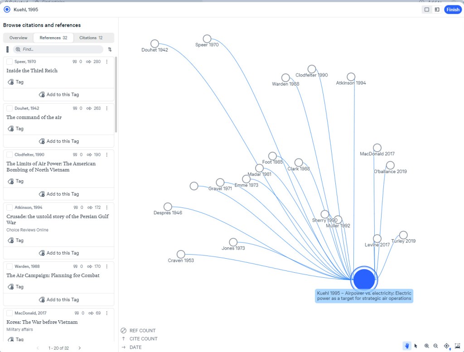
Task: Click Add to this Tag under Clodfelter
Action: point(59,194)
